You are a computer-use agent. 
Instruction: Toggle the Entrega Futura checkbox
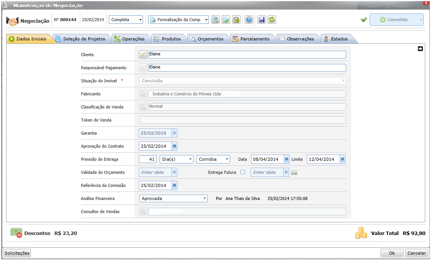(x=243, y=172)
